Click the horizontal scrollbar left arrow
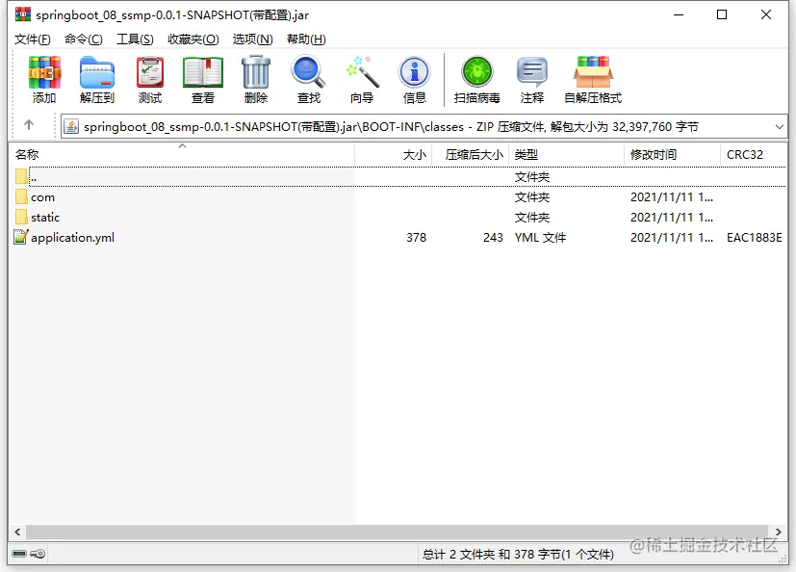Viewport: 796px width, 572px height. [17, 532]
